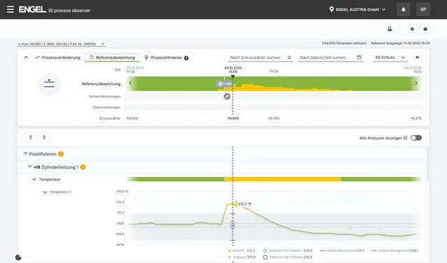
Task: Click the magnifier icon for shot counter search
Action: [x=289, y=57]
